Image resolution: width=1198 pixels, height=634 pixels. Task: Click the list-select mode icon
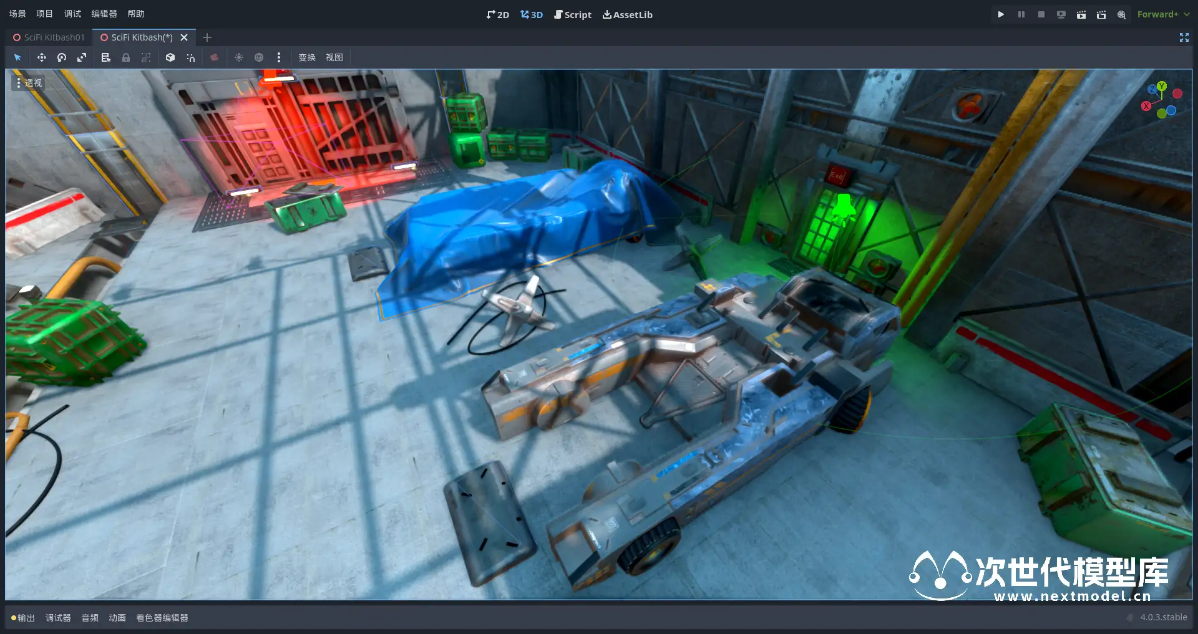pyautogui.click(x=105, y=57)
